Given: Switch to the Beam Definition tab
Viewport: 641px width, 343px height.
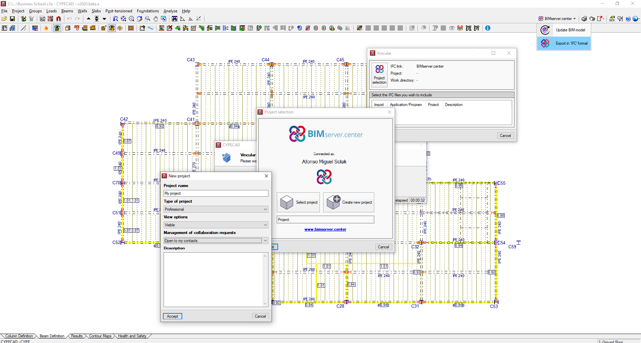Looking at the screenshot, I should [52, 336].
